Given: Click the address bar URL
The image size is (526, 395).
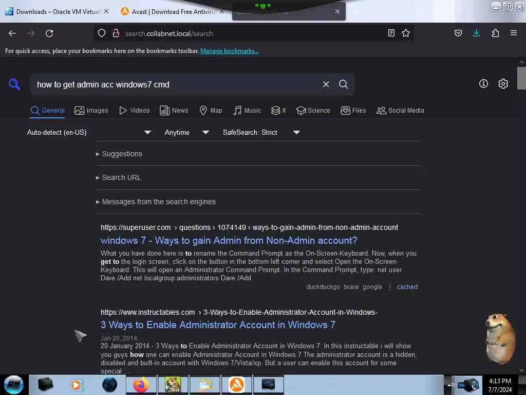Looking at the screenshot, I should (x=168, y=33).
